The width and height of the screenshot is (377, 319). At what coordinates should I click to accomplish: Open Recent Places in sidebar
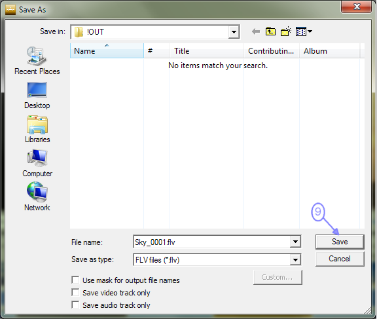click(37, 61)
